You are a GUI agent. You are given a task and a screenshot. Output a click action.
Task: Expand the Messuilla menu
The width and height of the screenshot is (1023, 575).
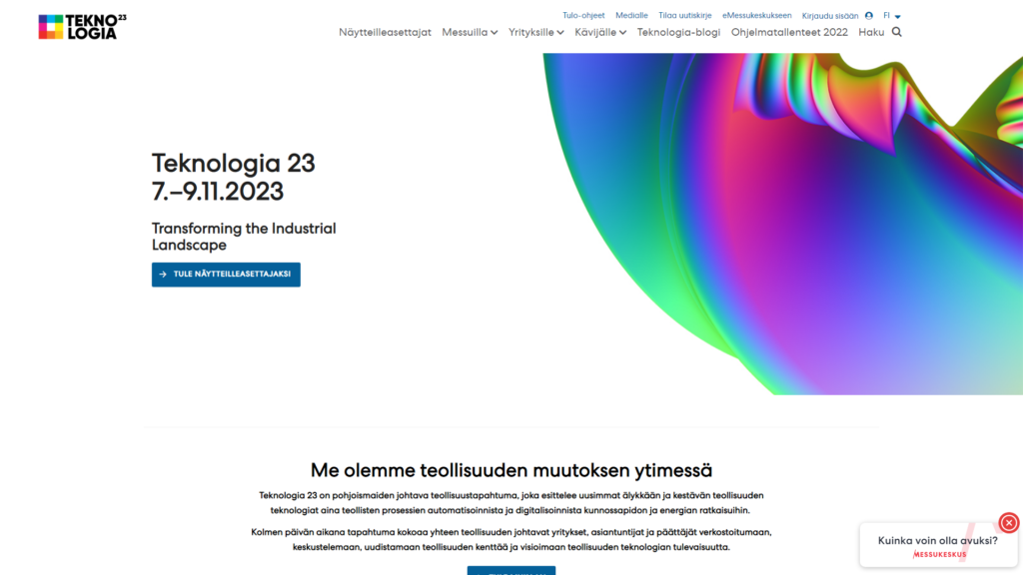(470, 32)
